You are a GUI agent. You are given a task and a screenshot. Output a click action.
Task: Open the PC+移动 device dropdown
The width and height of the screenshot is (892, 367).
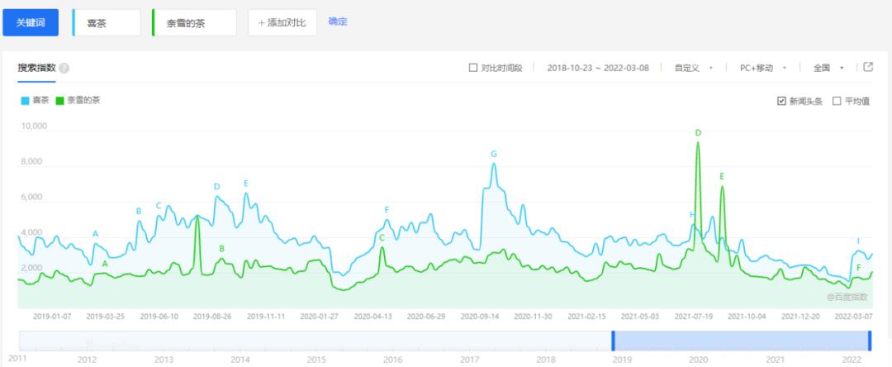(762, 68)
